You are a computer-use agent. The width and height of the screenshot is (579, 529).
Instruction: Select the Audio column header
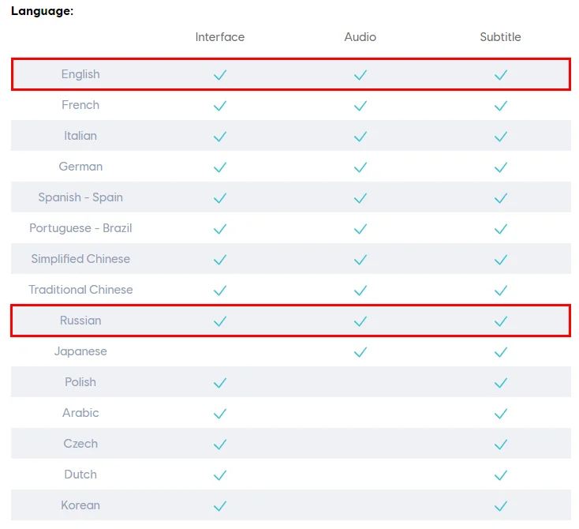[x=360, y=37]
